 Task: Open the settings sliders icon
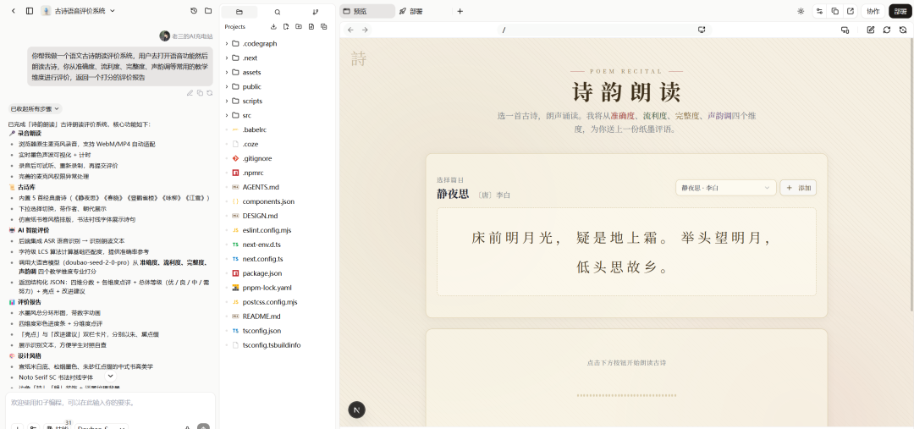point(819,11)
